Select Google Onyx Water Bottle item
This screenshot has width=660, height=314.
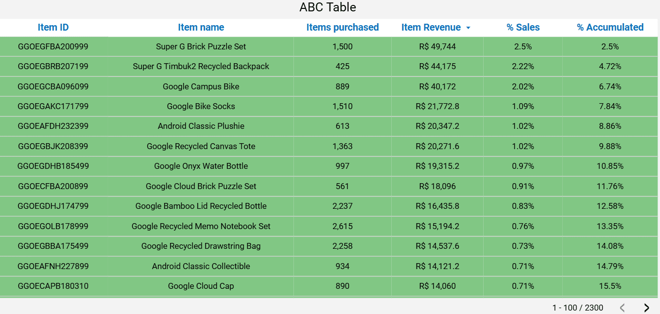[201, 166]
